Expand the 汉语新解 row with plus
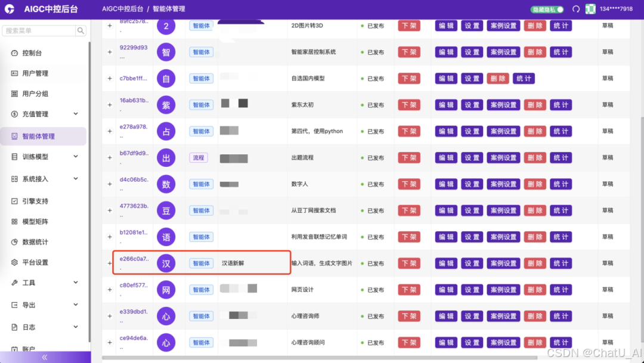This screenshot has height=363, width=644. click(x=110, y=263)
